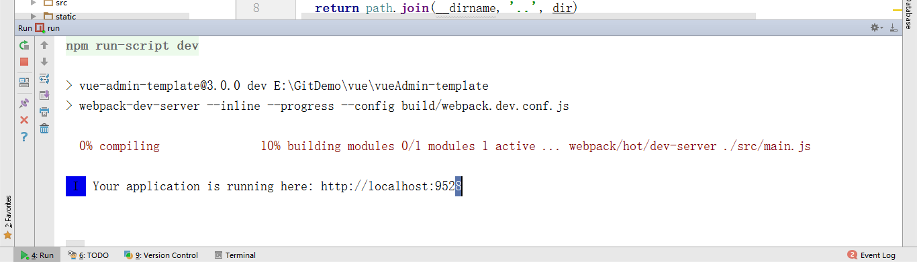Stop the running process

24,62
